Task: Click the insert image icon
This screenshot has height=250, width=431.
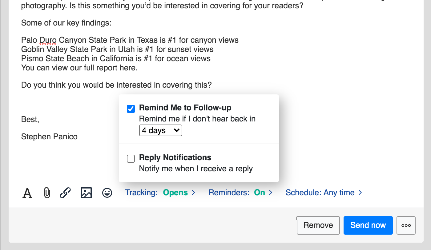Action: click(x=86, y=193)
